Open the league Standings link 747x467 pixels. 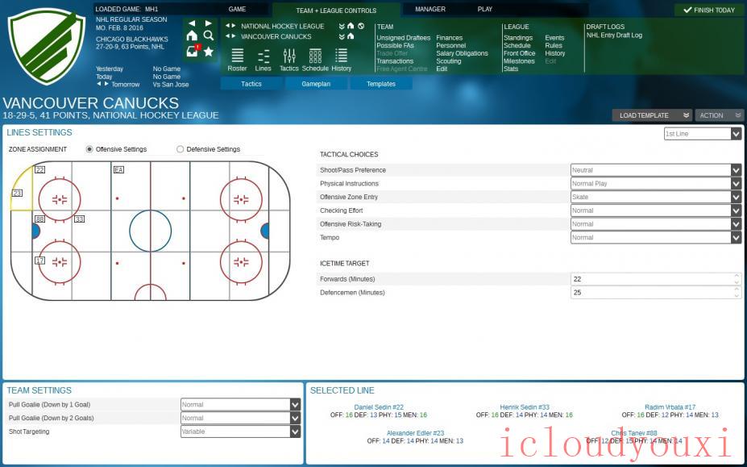click(x=518, y=38)
